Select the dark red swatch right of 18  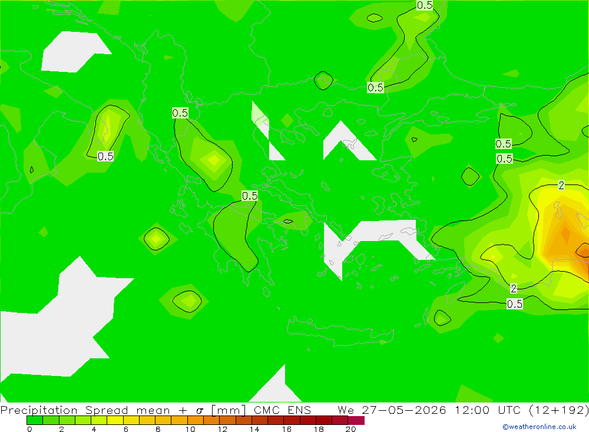click(x=324, y=420)
